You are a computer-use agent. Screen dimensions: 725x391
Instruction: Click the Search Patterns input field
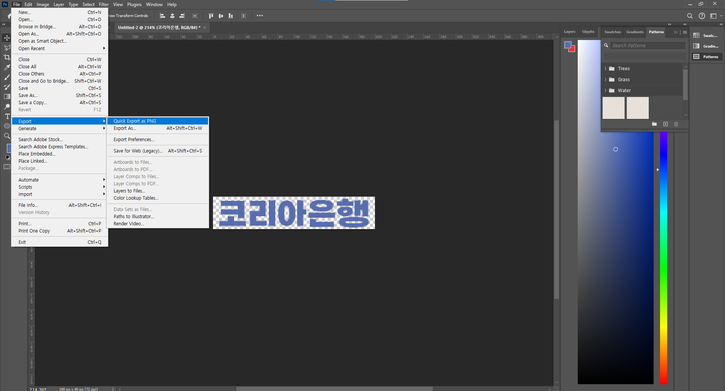coord(648,46)
